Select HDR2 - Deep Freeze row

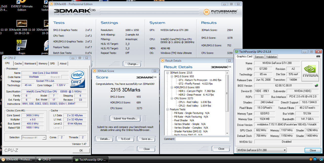pyautogui.click(x=196, y=95)
